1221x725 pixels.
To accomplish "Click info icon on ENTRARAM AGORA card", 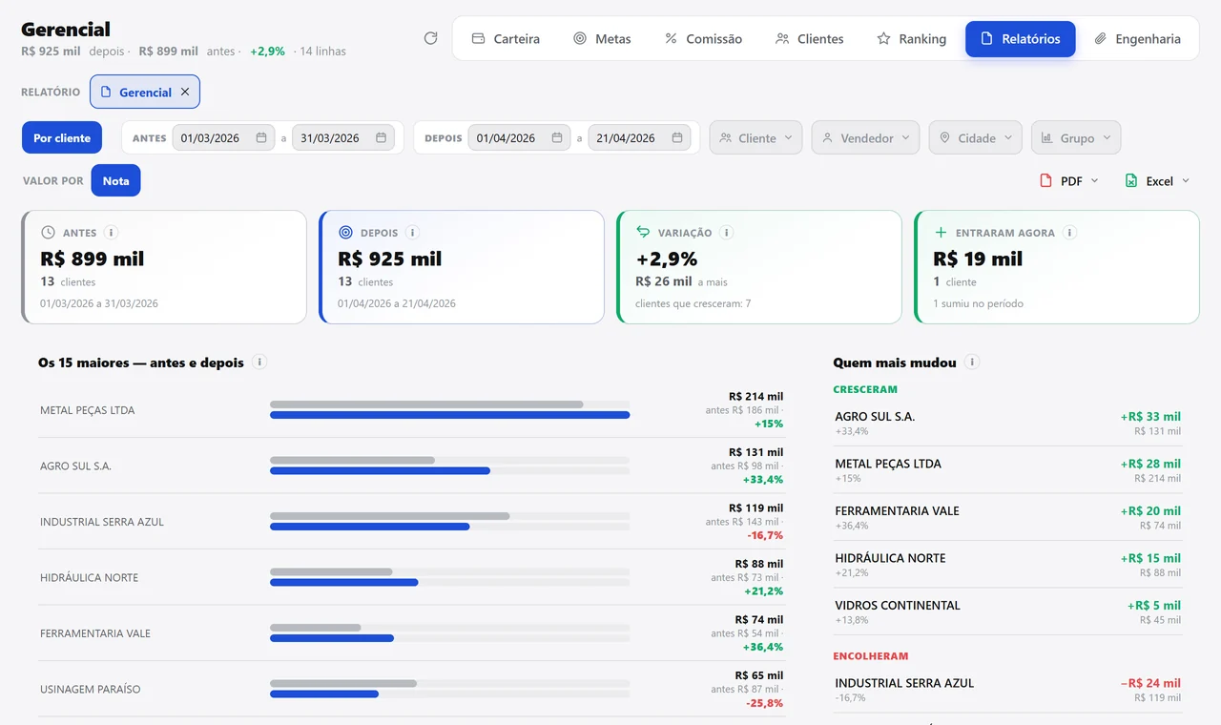I will point(1069,232).
